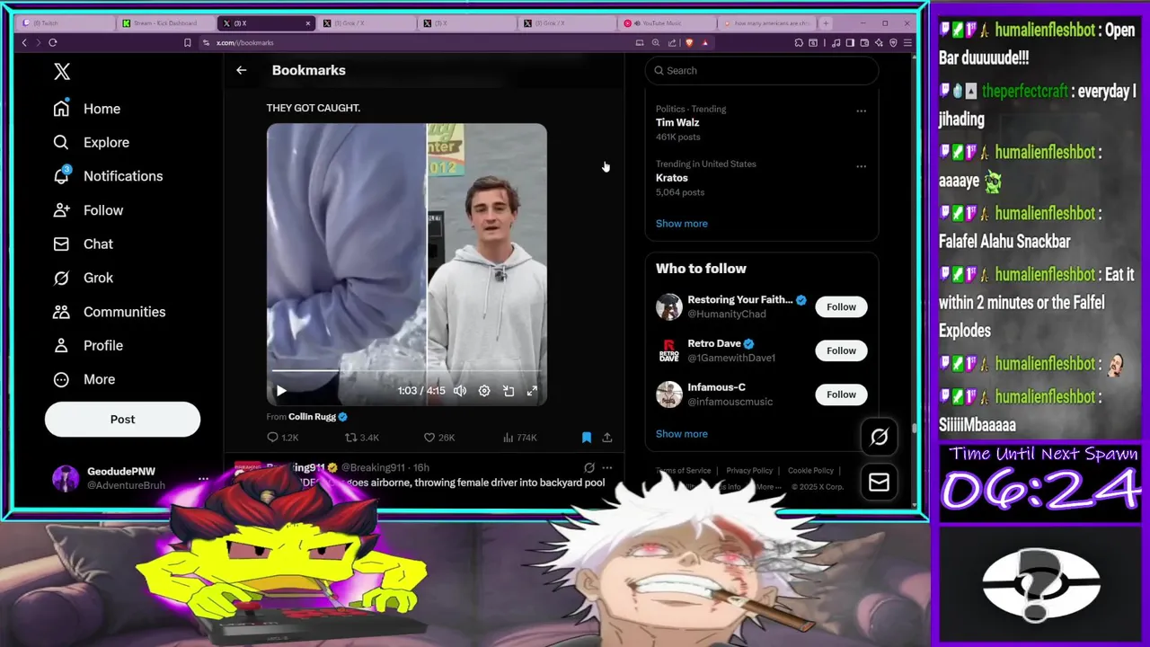This screenshot has width=1150, height=647.
Task: Switch to the YouTube Music tab
Action: (667, 23)
